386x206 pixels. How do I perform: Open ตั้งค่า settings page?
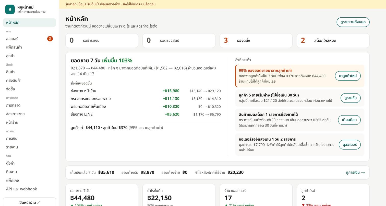[29, 163]
